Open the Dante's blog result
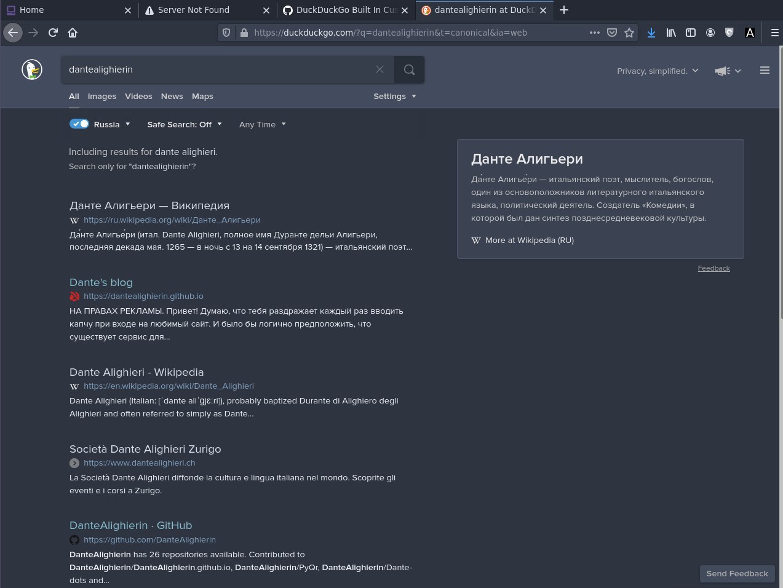 101,282
